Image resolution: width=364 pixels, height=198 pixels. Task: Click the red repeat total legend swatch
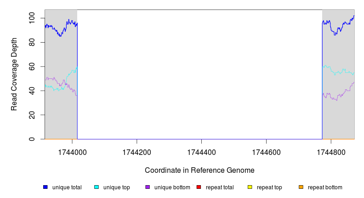[x=199, y=187]
